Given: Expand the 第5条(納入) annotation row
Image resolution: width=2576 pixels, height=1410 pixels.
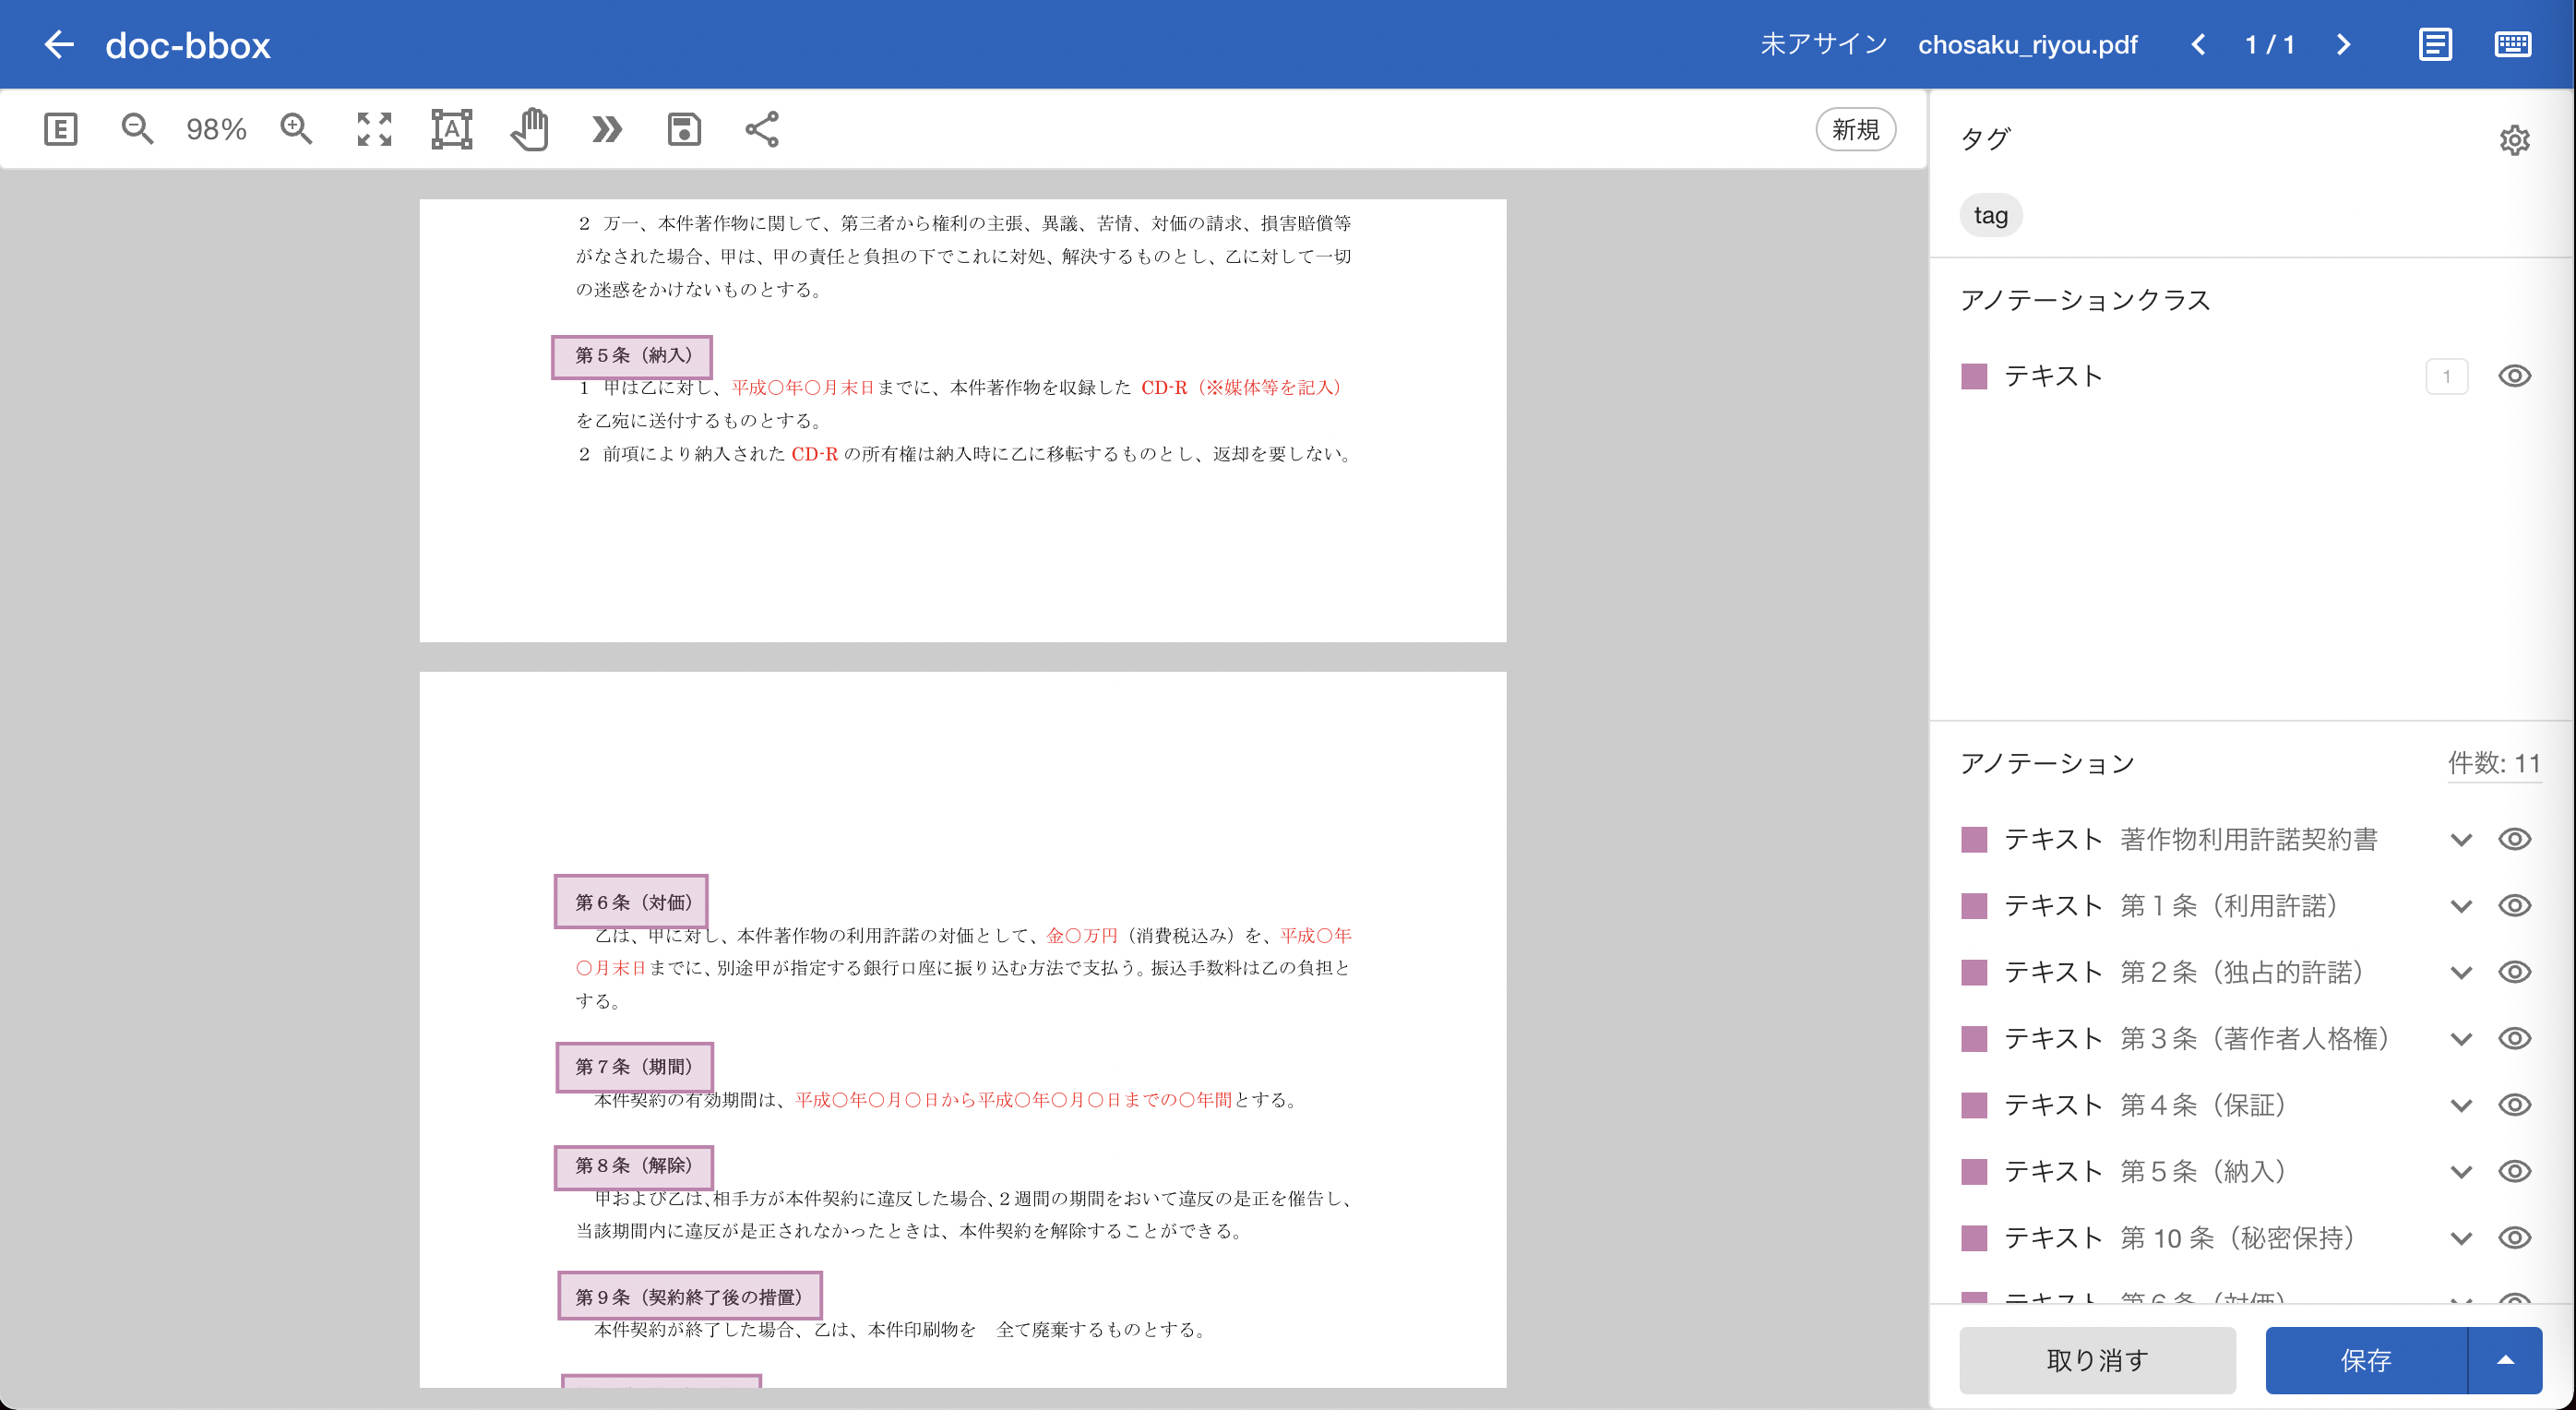Looking at the screenshot, I should click(2461, 1172).
